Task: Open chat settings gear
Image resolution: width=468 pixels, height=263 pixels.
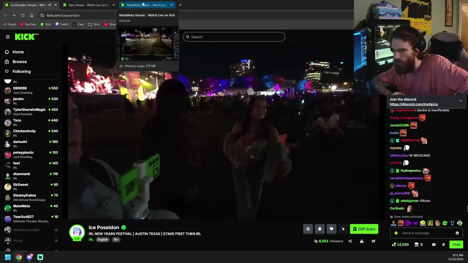Action: click(444, 245)
